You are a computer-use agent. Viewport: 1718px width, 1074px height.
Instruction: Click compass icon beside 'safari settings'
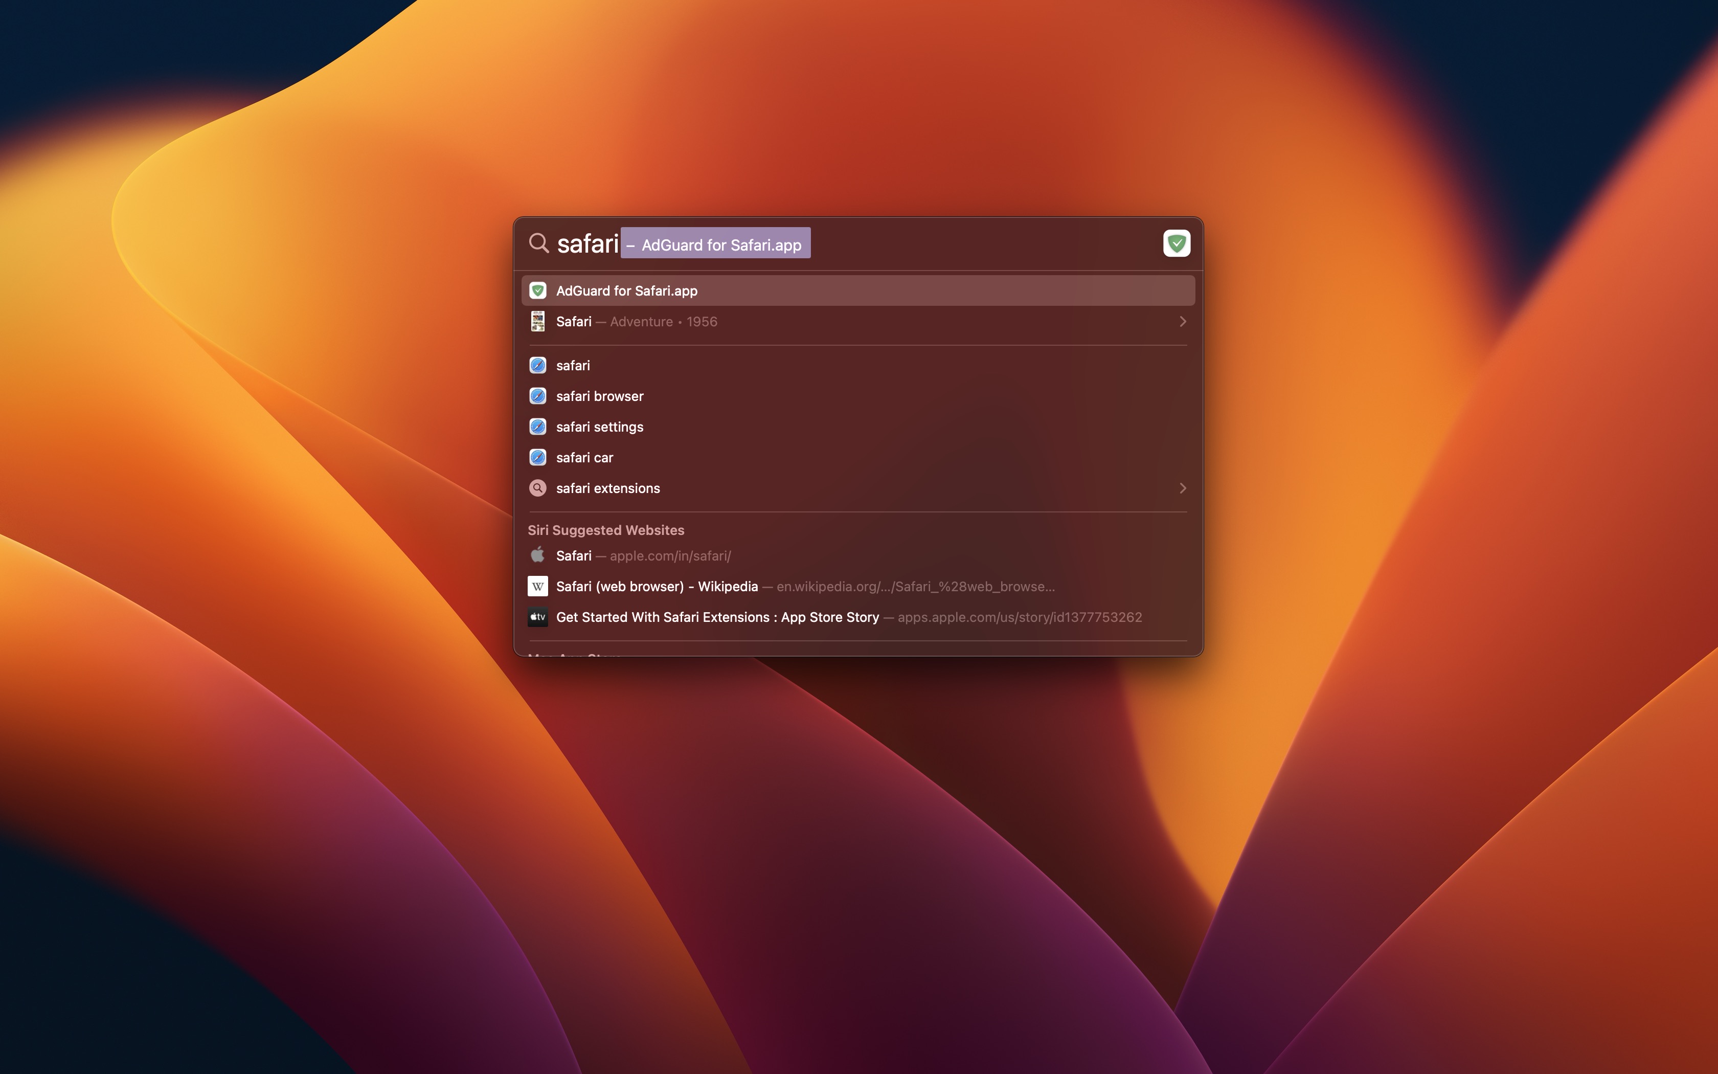[538, 427]
